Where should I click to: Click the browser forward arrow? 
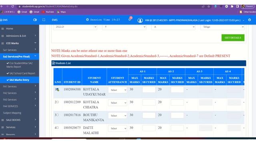pos(7,6)
